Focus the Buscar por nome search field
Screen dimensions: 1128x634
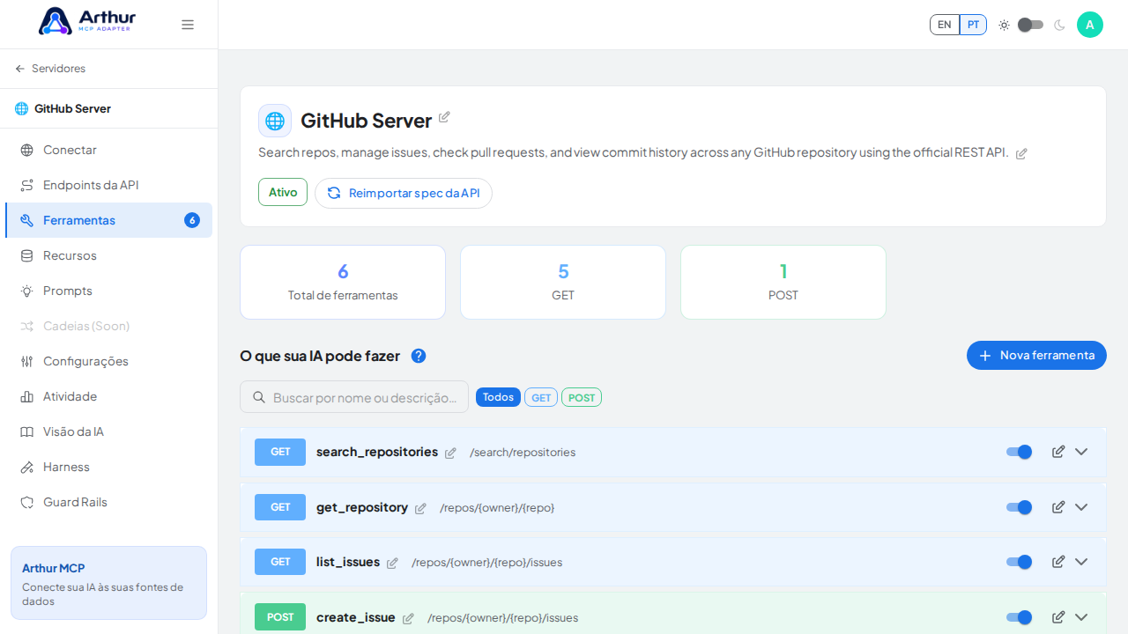pos(354,397)
